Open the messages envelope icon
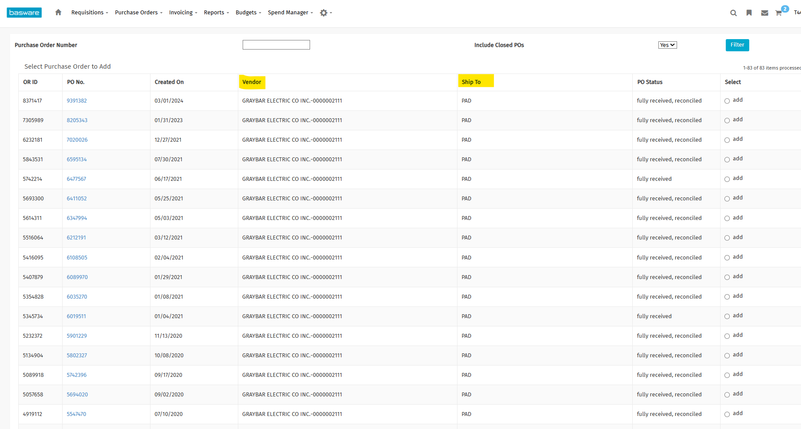This screenshot has height=429, width=801. [764, 13]
